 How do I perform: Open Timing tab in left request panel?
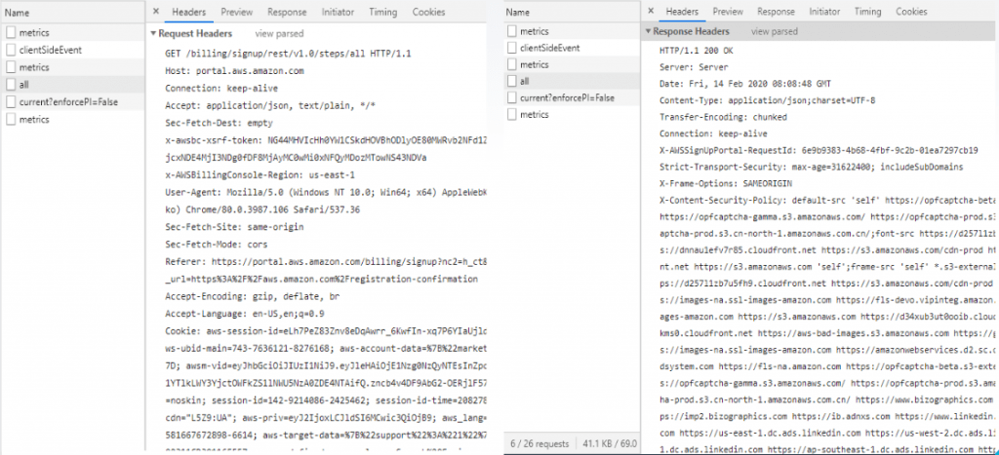pos(383,12)
